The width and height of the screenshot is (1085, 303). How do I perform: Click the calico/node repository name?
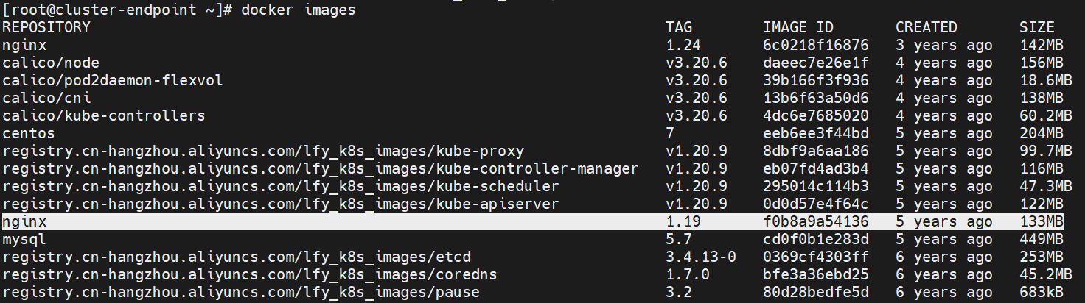click(51, 63)
